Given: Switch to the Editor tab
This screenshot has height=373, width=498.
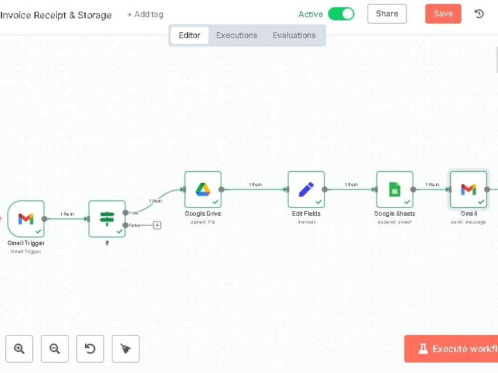Looking at the screenshot, I should click(x=189, y=35).
